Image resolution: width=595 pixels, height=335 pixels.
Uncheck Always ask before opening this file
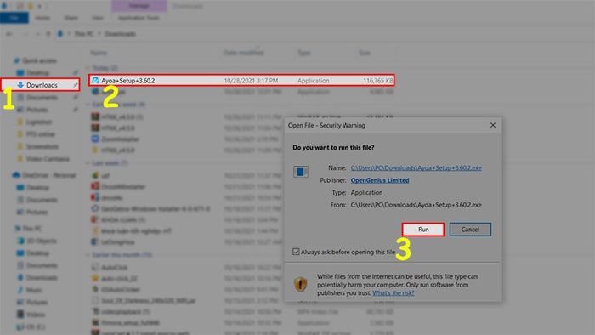pyautogui.click(x=296, y=252)
